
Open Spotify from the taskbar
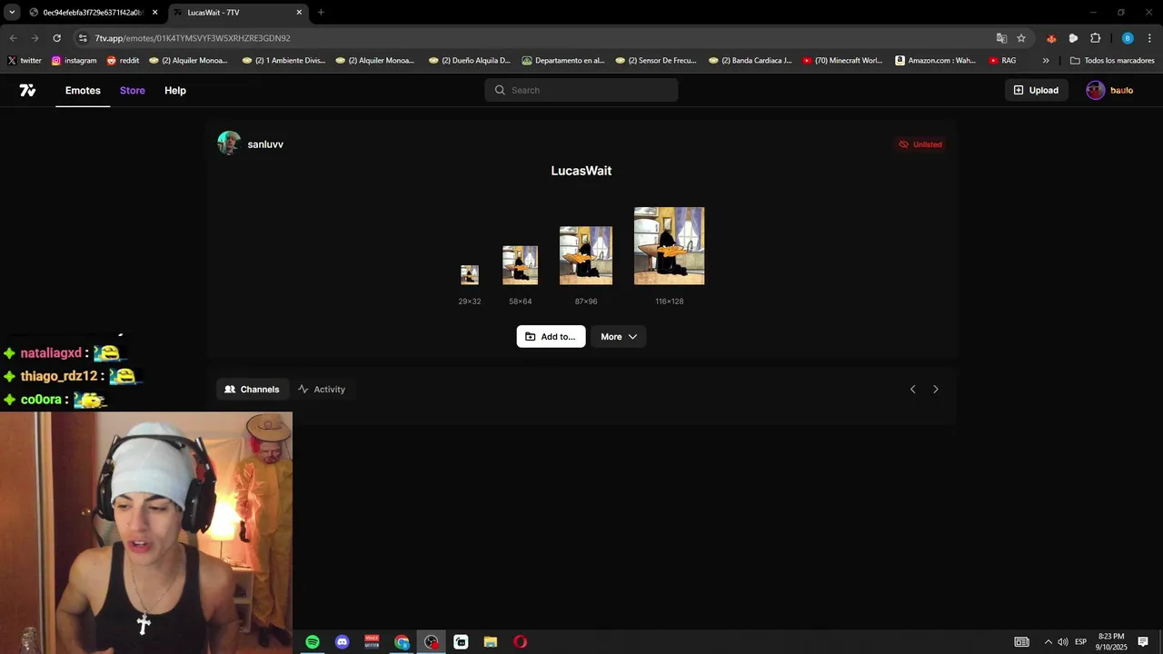tap(313, 642)
